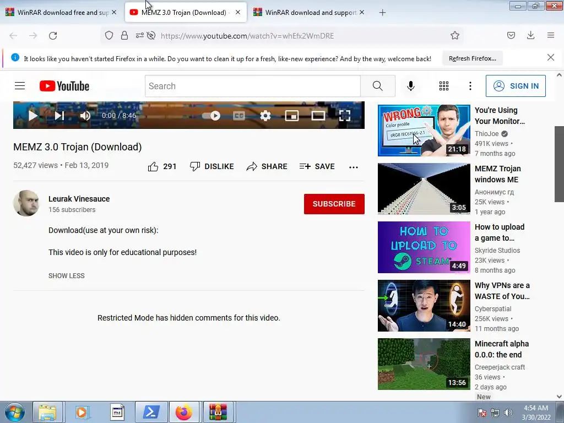The image size is (564, 423).
Task: Select the ThioJoe channel name
Action: (487, 134)
